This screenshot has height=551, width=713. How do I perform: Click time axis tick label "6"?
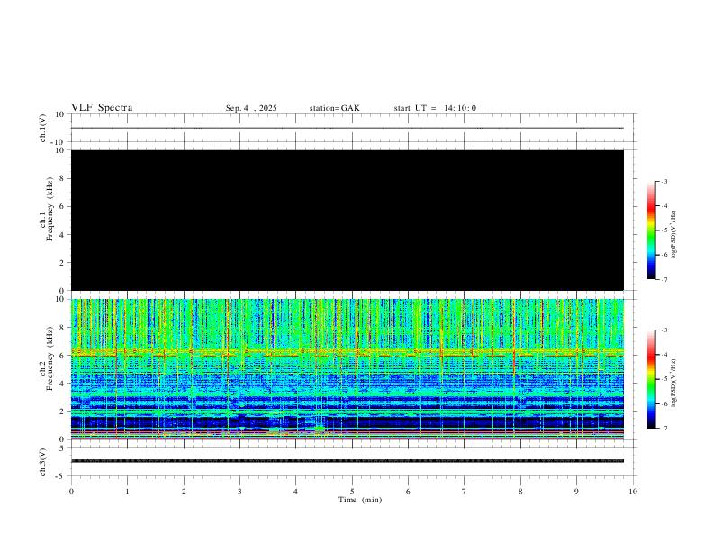pos(409,492)
